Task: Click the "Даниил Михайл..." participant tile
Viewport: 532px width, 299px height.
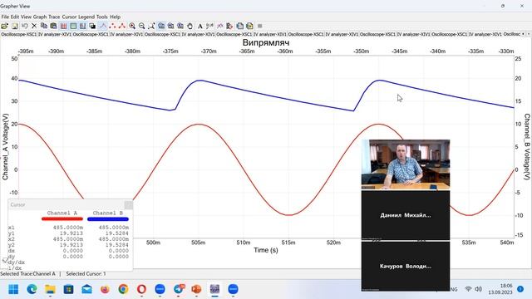Action: (x=406, y=215)
